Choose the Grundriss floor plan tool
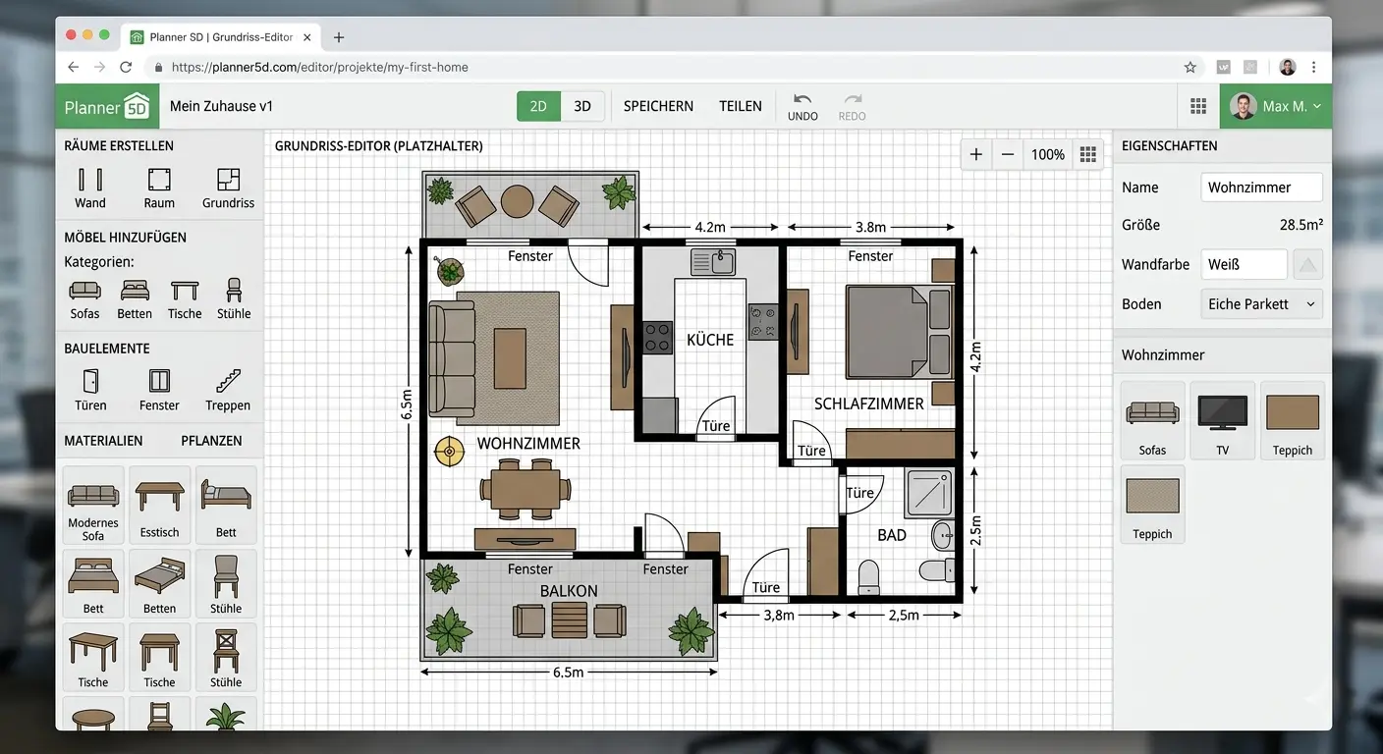Viewport: 1383px width, 754px height. coord(228,188)
